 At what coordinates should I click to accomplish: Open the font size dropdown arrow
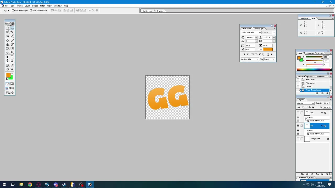[x=256, y=37]
